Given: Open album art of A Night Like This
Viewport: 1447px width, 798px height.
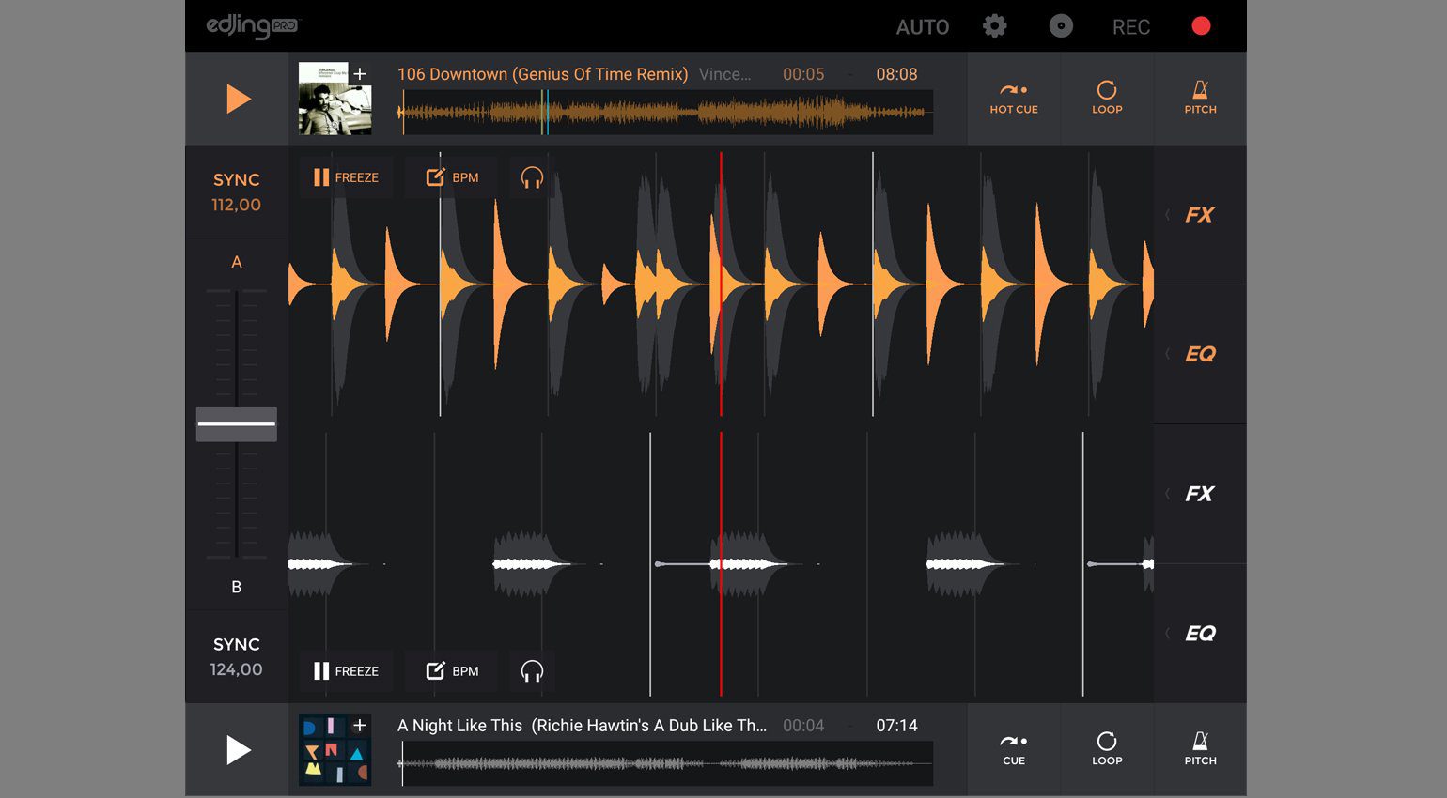Looking at the screenshot, I should click(335, 750).
